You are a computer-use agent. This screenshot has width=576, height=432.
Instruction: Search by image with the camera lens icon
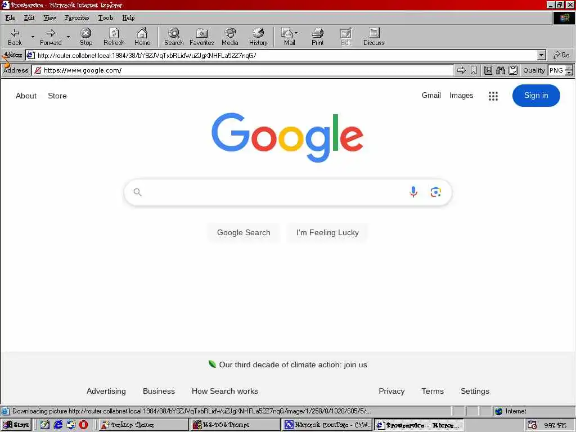[436, 192]
